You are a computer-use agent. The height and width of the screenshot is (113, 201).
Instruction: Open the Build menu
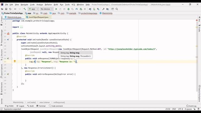click(x=56, y=5)
